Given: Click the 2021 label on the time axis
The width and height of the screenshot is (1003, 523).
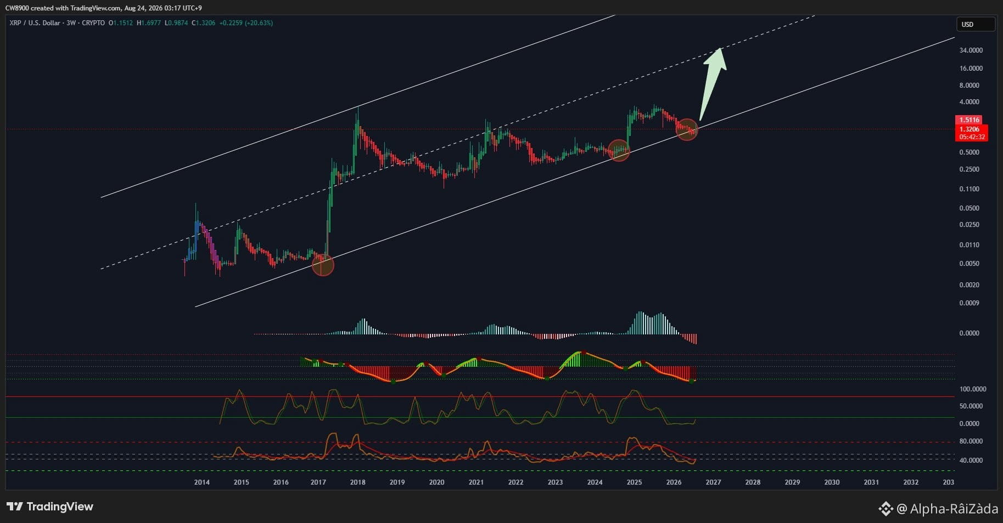Looking at the screenshot, I should point(476,482).
